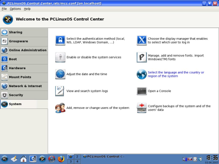Click the wrench control center taskbar launcher
Image resolution: width=219 pixels, height=164 pixels.
pos(42,159)
